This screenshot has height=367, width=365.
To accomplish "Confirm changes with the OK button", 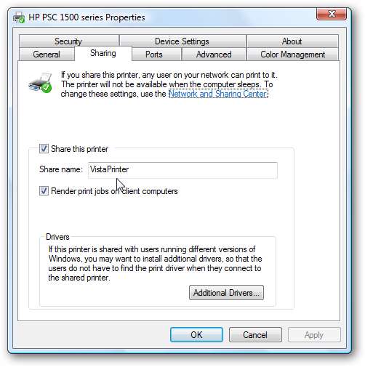I will pos(196,335).
